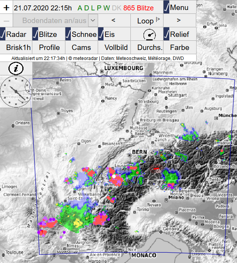Open the Cams webcams
The image size is (237, 263).
click(82, 47)
